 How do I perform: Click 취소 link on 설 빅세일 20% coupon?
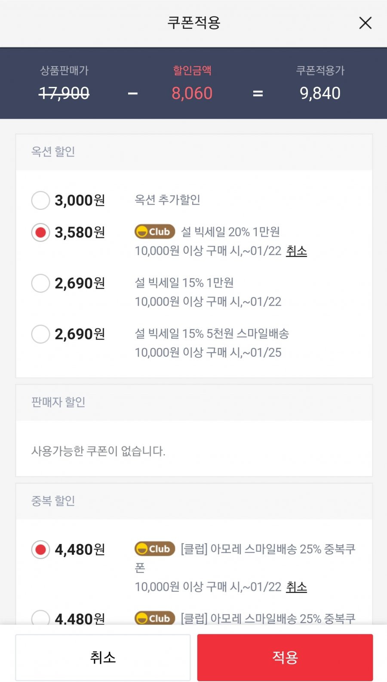click(297, 251)
